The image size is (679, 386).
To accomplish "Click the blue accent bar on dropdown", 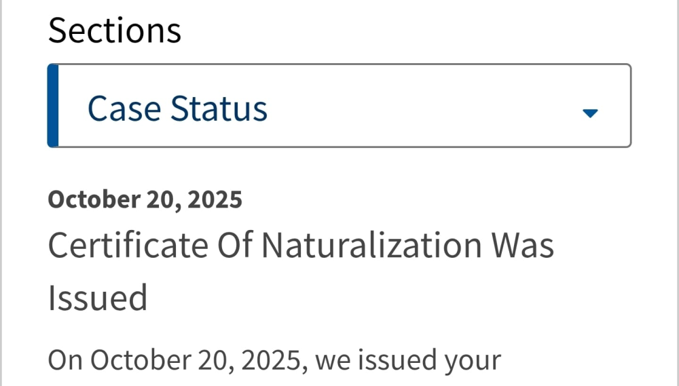I will [x=53, y=106].
